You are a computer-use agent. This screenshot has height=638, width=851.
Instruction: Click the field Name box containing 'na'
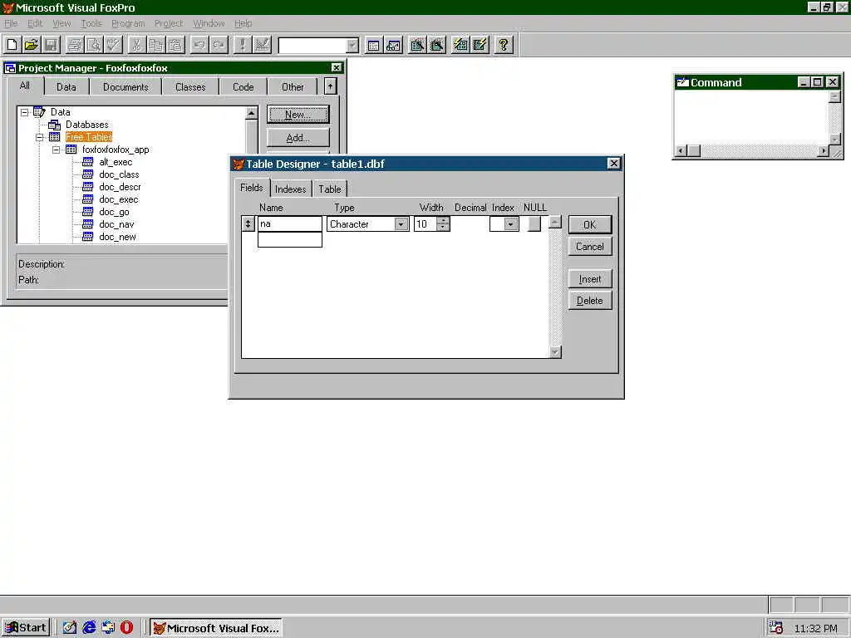pos(290,223)
